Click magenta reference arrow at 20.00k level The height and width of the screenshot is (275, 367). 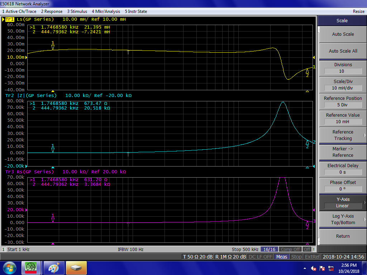26,210
